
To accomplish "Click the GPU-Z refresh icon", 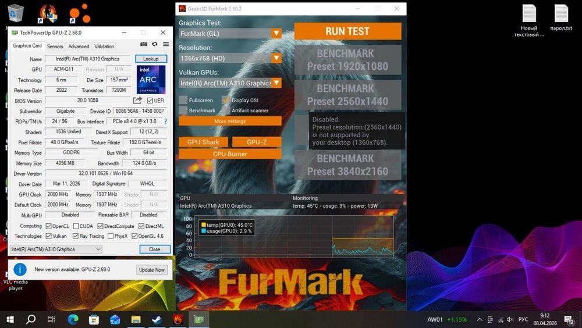I will coord(155,44).
